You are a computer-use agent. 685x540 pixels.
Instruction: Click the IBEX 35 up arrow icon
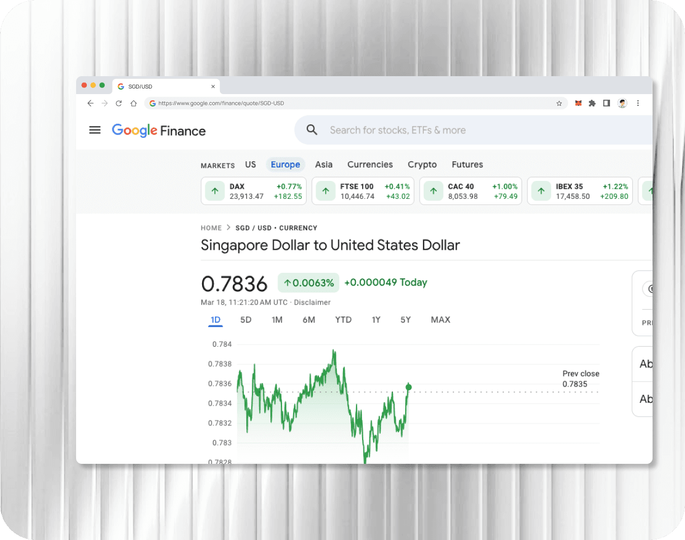click(x=541, y=191)
